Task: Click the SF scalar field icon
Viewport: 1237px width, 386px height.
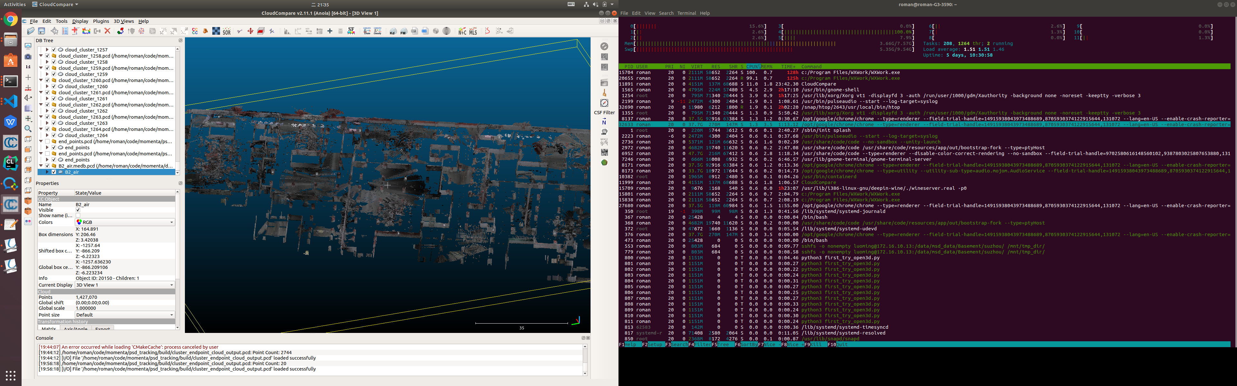Action: (351, 31)
